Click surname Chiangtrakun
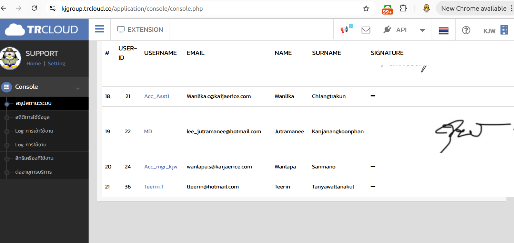This screenshot has height=243, width=514. (329, 96)
